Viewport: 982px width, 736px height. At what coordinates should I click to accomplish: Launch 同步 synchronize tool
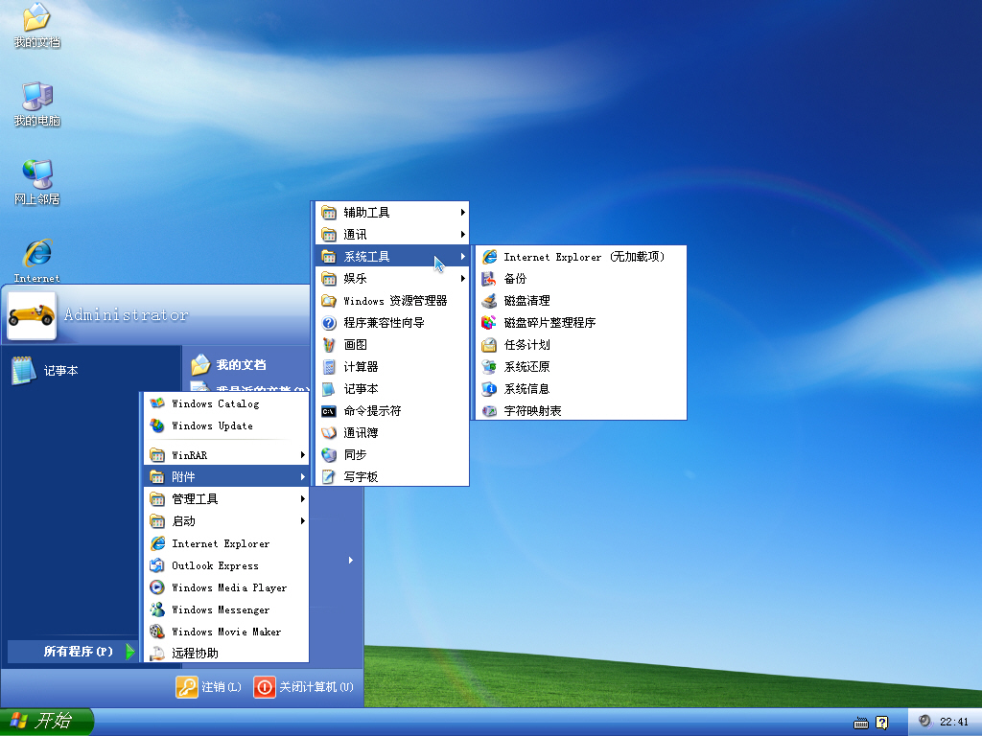click(392, 454)
